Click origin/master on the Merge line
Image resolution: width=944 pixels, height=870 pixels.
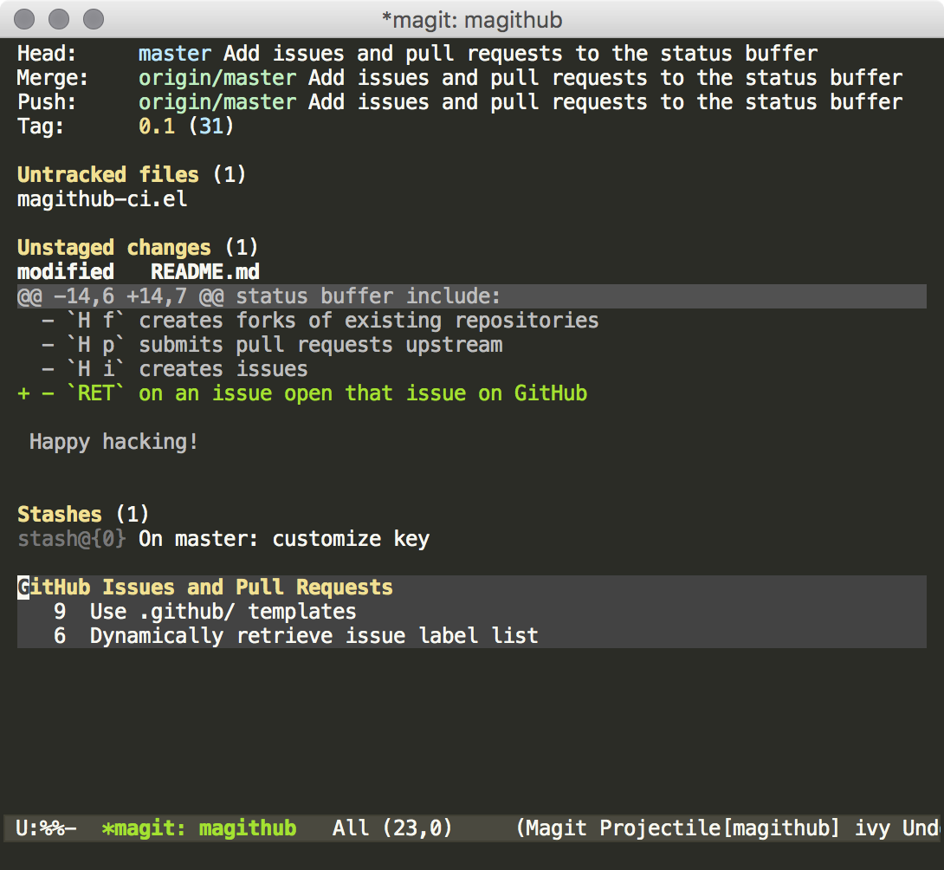tap(217, 78)
